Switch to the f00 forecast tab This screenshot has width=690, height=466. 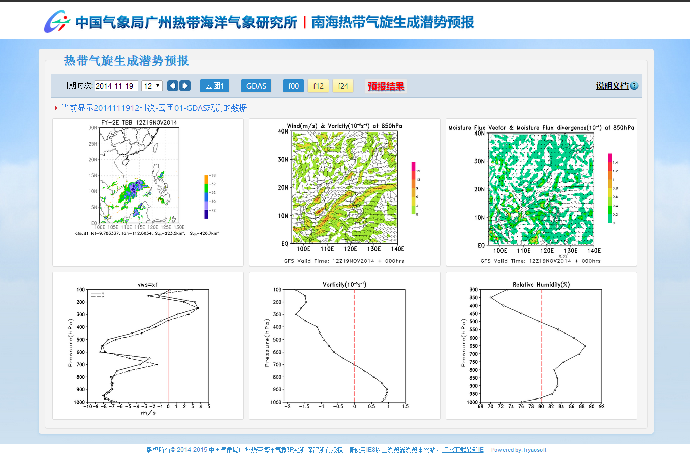point(293,86)
